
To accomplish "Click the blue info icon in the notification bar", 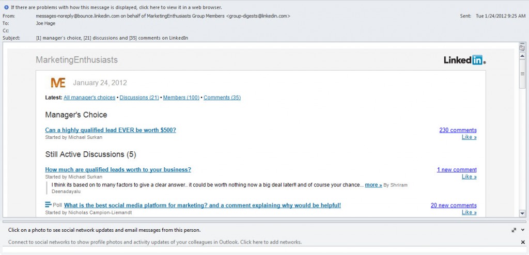I will coord(6,7).
